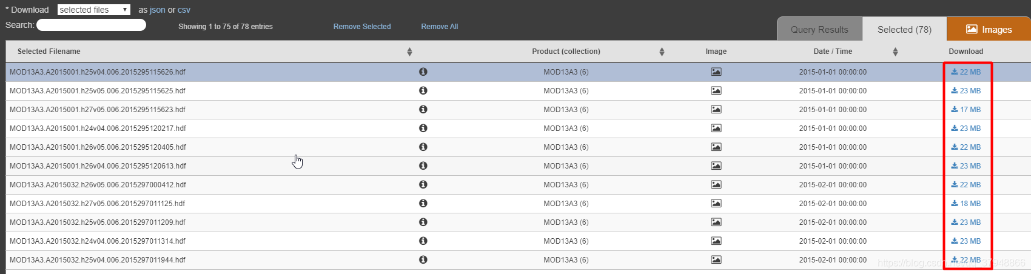
Task: Click Remove All link
Action: 440,27
